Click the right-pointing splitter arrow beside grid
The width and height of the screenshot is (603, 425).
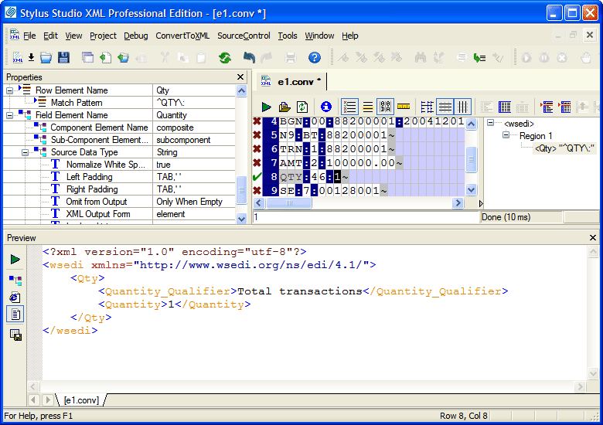coord(481,204)
